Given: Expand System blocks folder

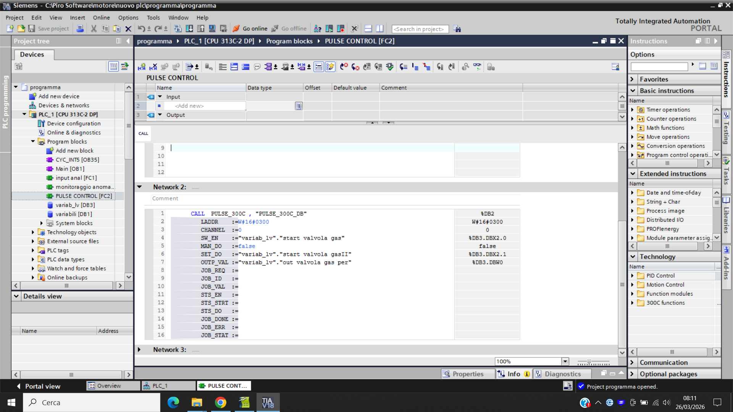Looking at the screenshot, I should (42, 223).
